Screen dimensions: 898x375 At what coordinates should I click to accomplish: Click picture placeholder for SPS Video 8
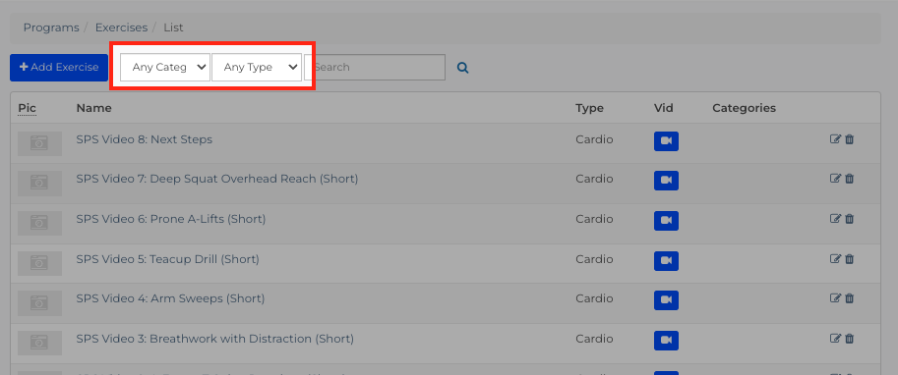(39, 143)
